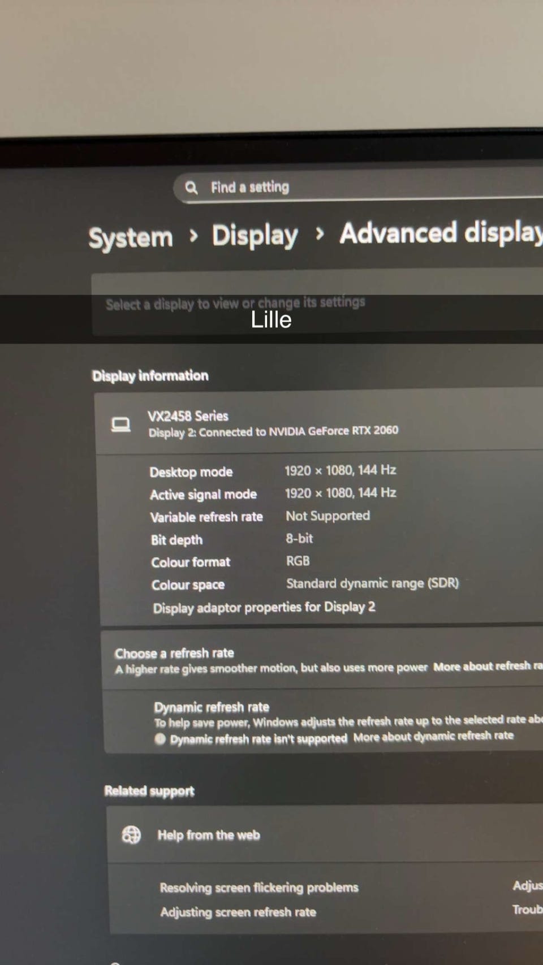This screenshot has width=543, height=965.
Task: Select the VX2458 Series display name
Action: point(188,416)
